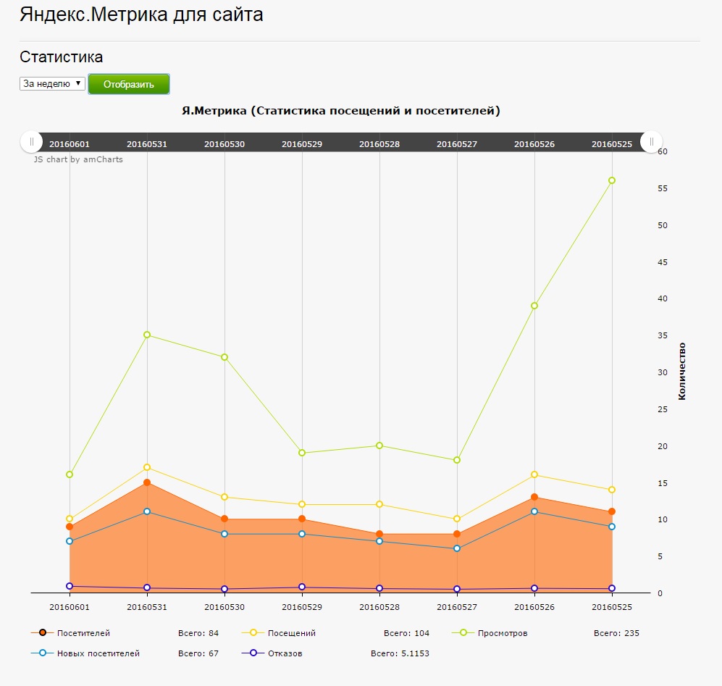Click the orange Посетителей point at 20160531
This screenshot has width=722, height=686.
(147, 482)
